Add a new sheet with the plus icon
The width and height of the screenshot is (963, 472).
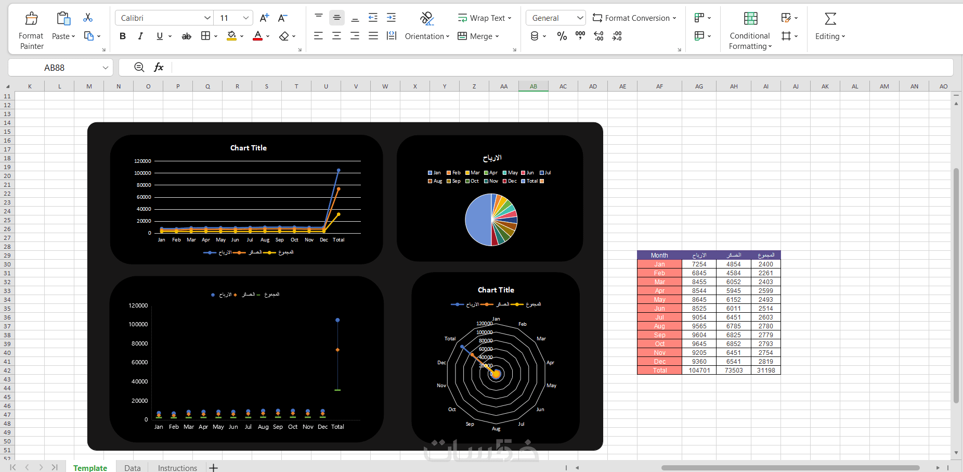pyautogui.click(x=213, y=468)
